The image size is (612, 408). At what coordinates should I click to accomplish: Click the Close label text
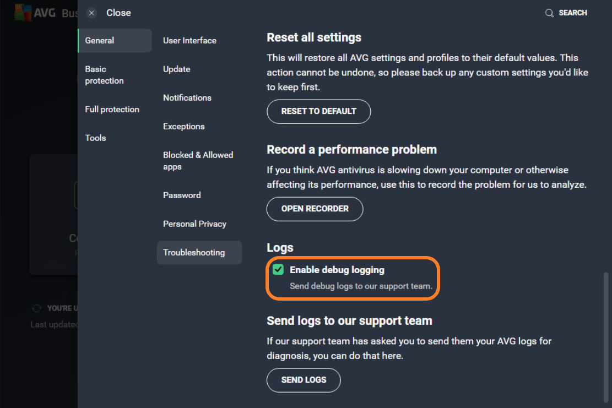point(118,13)
